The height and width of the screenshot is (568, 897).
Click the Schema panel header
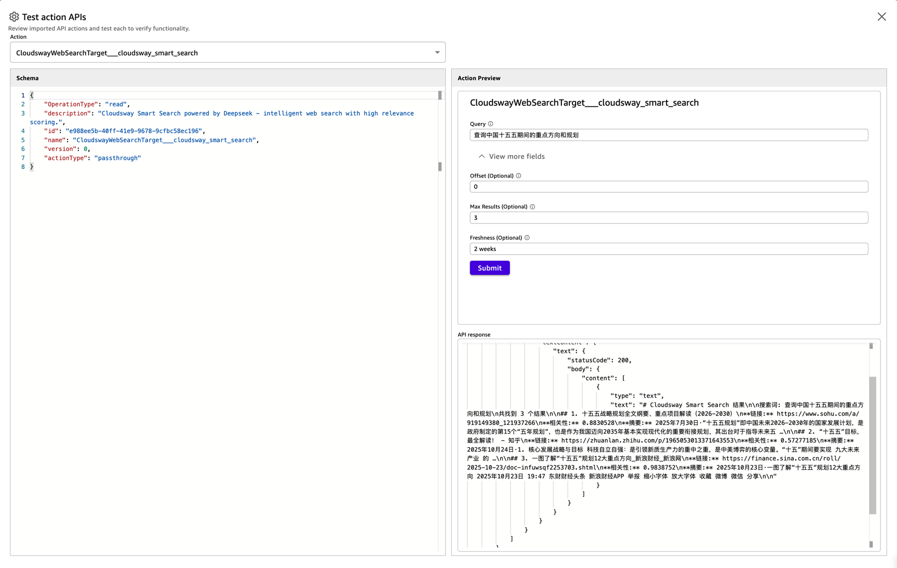coord(28,78)
